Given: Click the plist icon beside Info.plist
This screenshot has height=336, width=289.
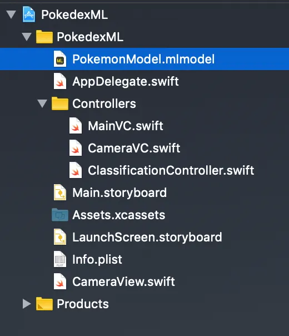Looking at the screenshot, I should click(x=60, y=259).
